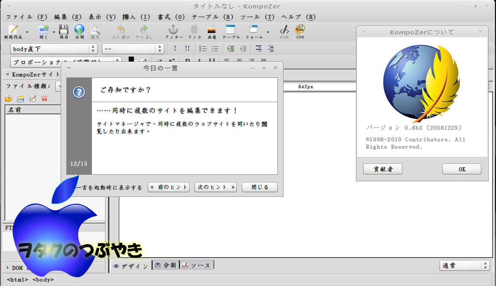Click the indent text icon with green arrow

click(x=231, y=48)
